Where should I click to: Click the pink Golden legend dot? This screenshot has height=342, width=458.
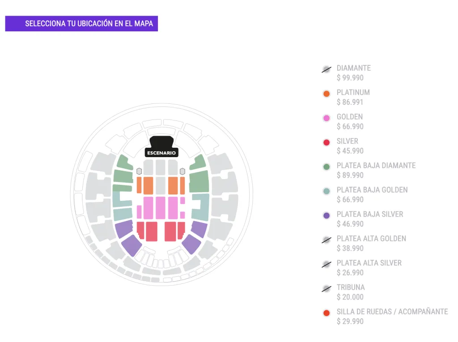click(327, 118)
